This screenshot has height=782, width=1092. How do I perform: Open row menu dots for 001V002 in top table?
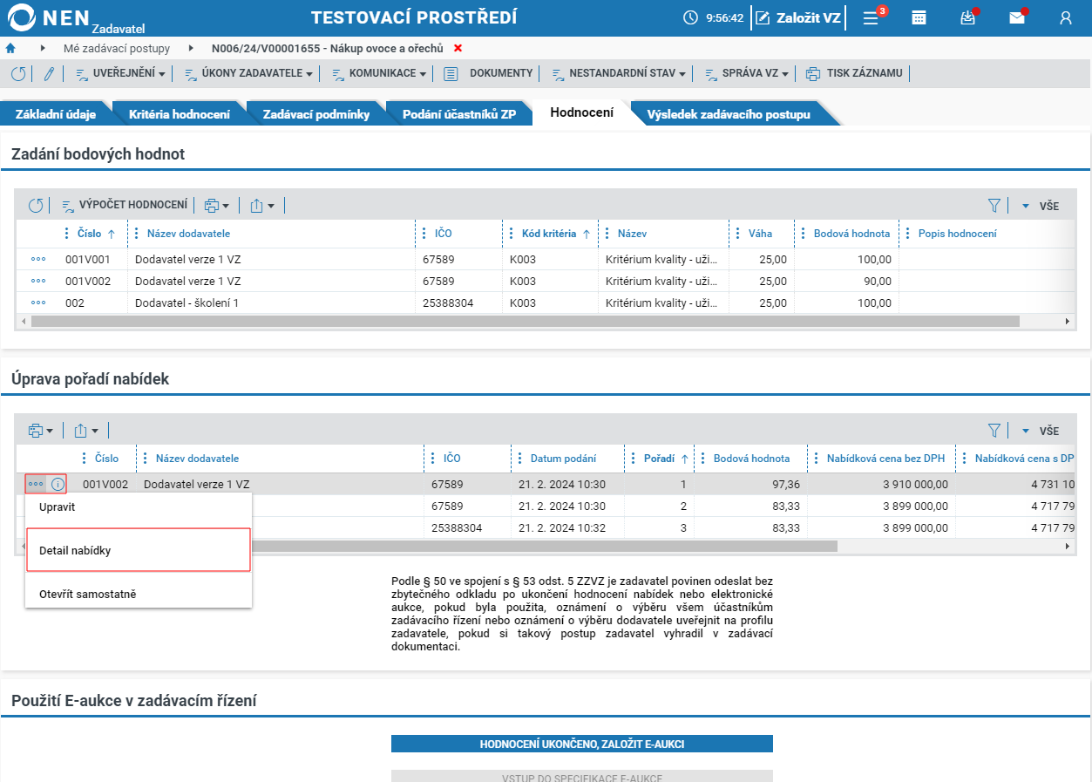pyautogui.click(x=38, y=281)
